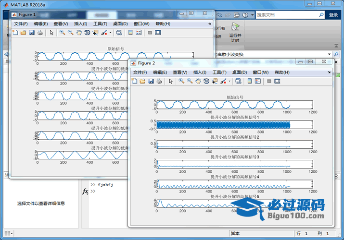The height and width of the screenshot is (240, 344).
Task: Click Insert Legend icon in Figure 1
Action: click(x=139, y=33)
